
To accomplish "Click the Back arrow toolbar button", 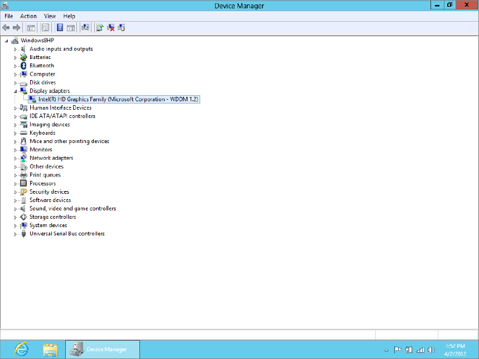I will pyautogui.click(x=6, y=28).
